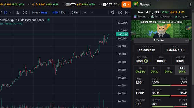
Task: Click the 19m pair age sprout
Action: pos(165,12)
